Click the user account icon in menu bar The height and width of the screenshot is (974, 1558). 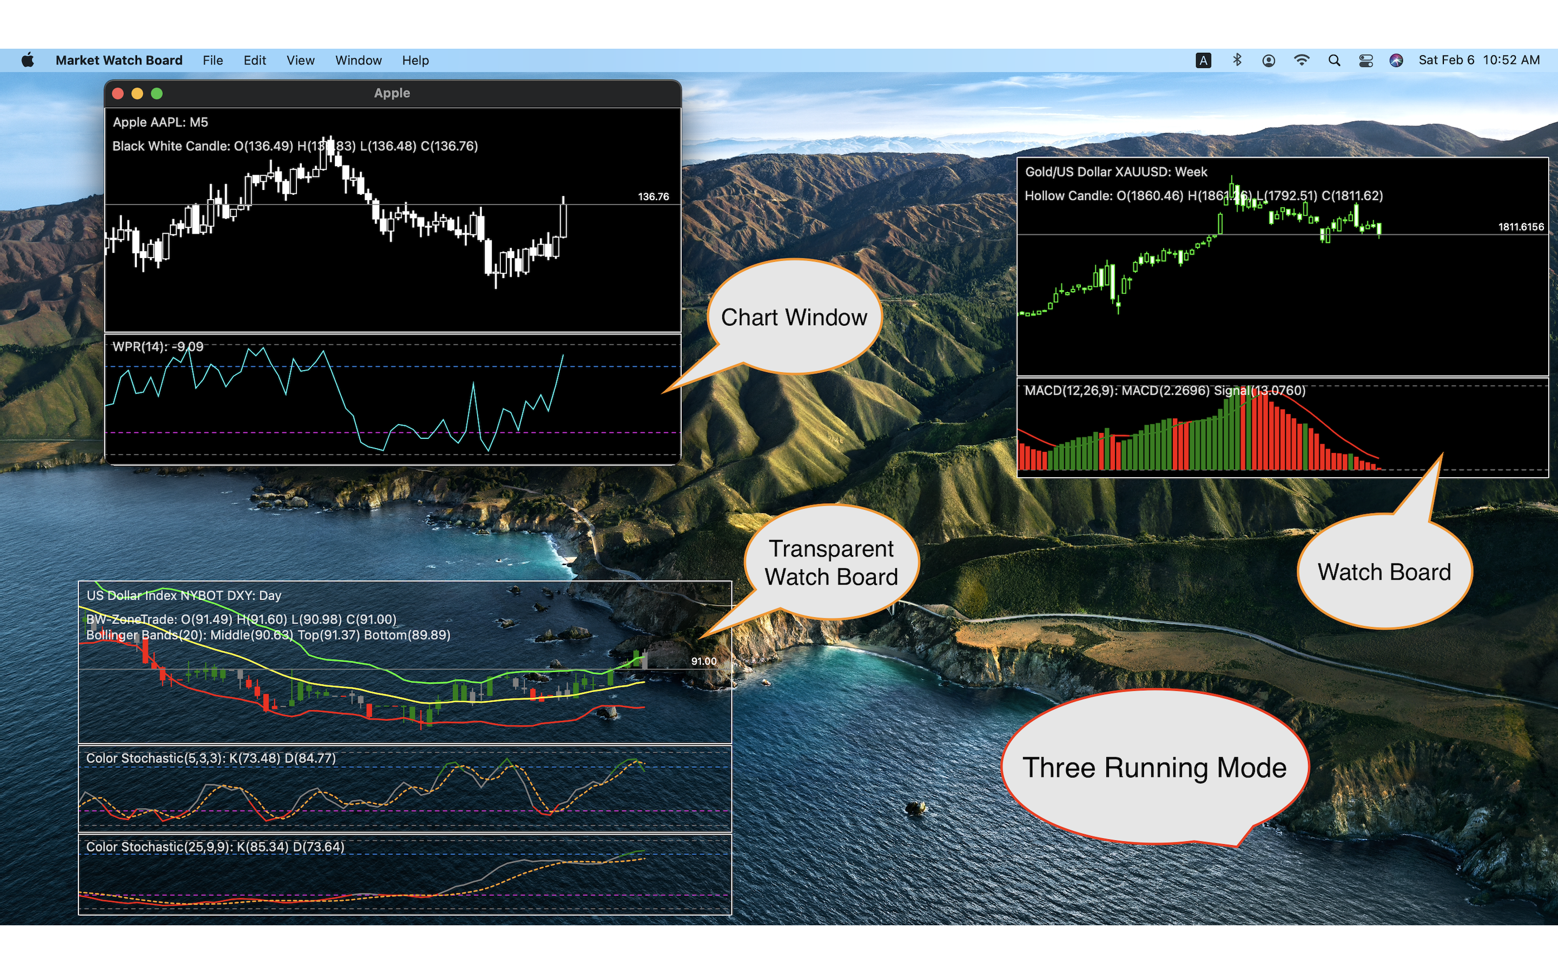(1268, 61)
